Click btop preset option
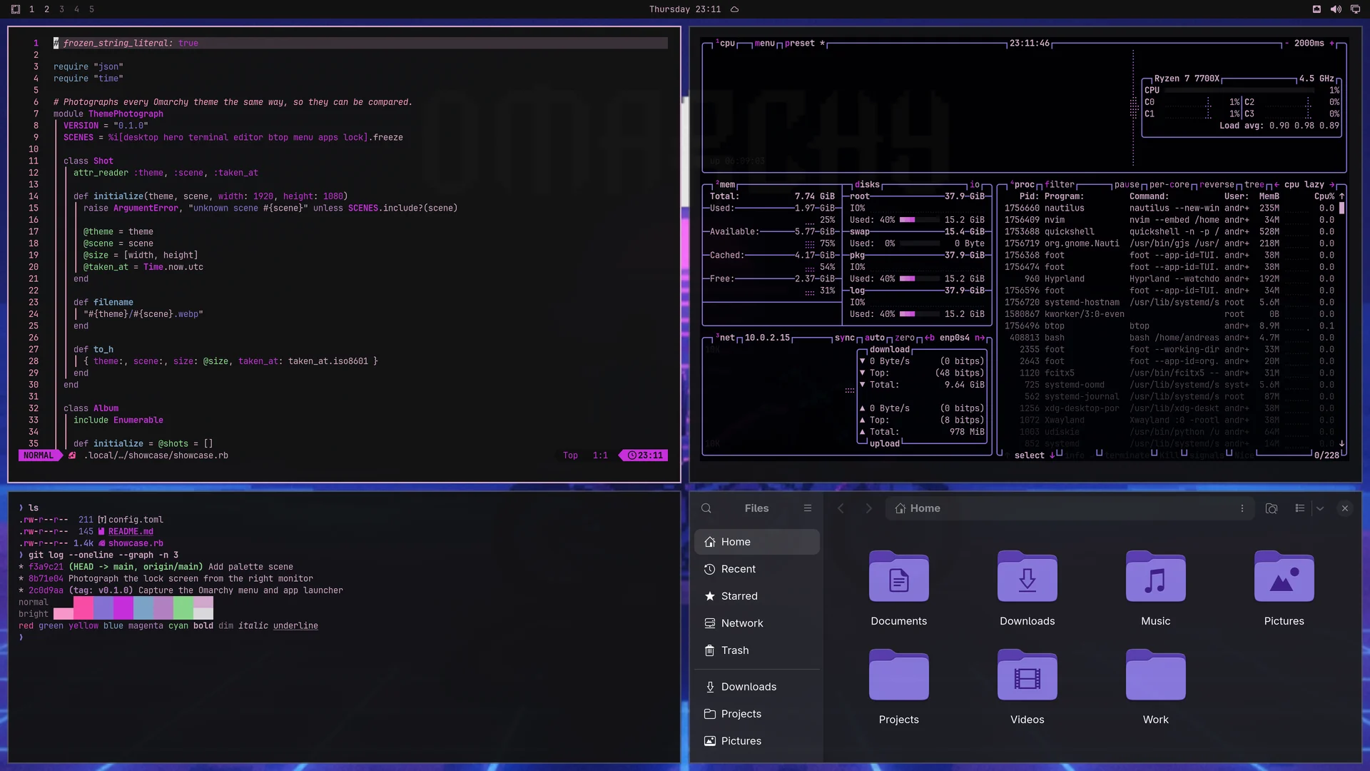 [x=800, y=44]
